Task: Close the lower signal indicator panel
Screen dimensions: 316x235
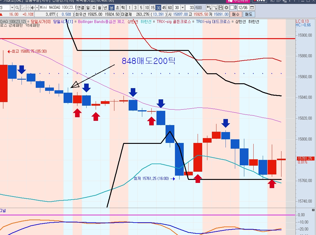Action: (x=313, y=210)
